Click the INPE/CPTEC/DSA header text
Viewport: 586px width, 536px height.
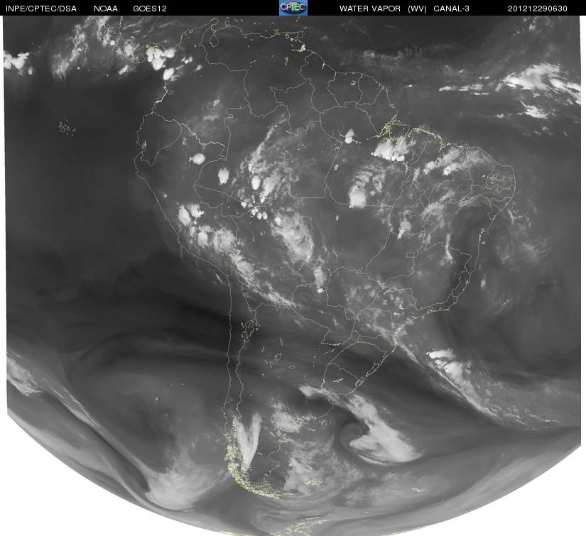[41, 9]
